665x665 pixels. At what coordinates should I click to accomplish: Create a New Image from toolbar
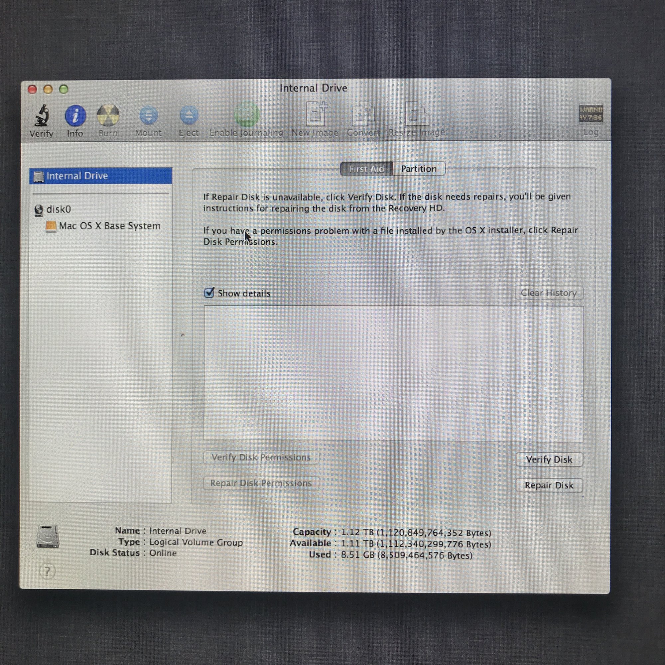pyautogui.click(x=315, y=115)
